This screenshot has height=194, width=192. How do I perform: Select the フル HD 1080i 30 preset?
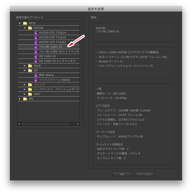pos(50,47)
